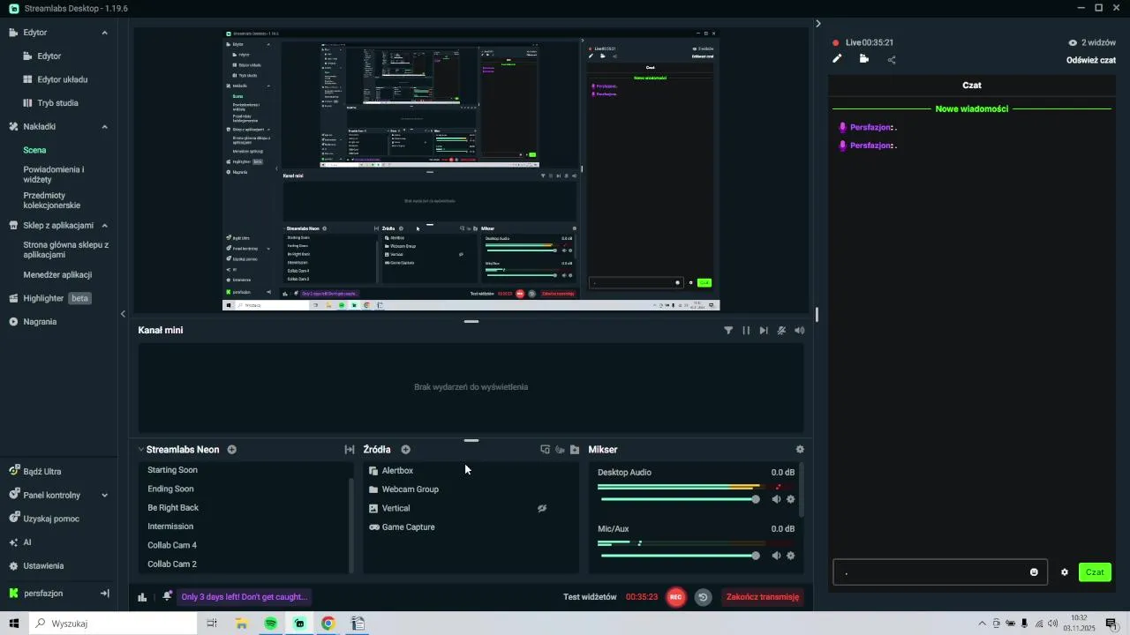The width and height of the screenshot is (1130, 635).
Task: Open the studio-mode screens icon in Źródła
Action: pos(546,450)
